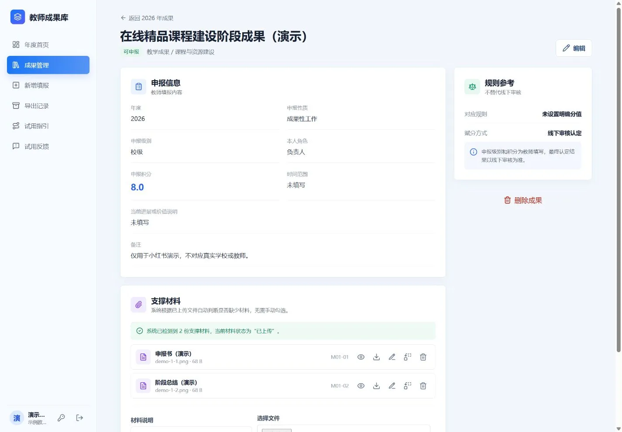Click the info icon in the 规则参考 note
622x432 pixels.
click(473, 152)
